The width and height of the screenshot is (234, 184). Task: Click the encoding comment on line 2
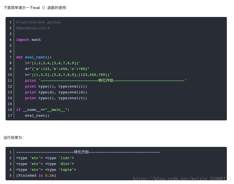(33, 28)
